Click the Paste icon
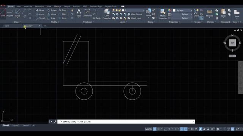Screen dimensions: 243x136 pos(223,13)
